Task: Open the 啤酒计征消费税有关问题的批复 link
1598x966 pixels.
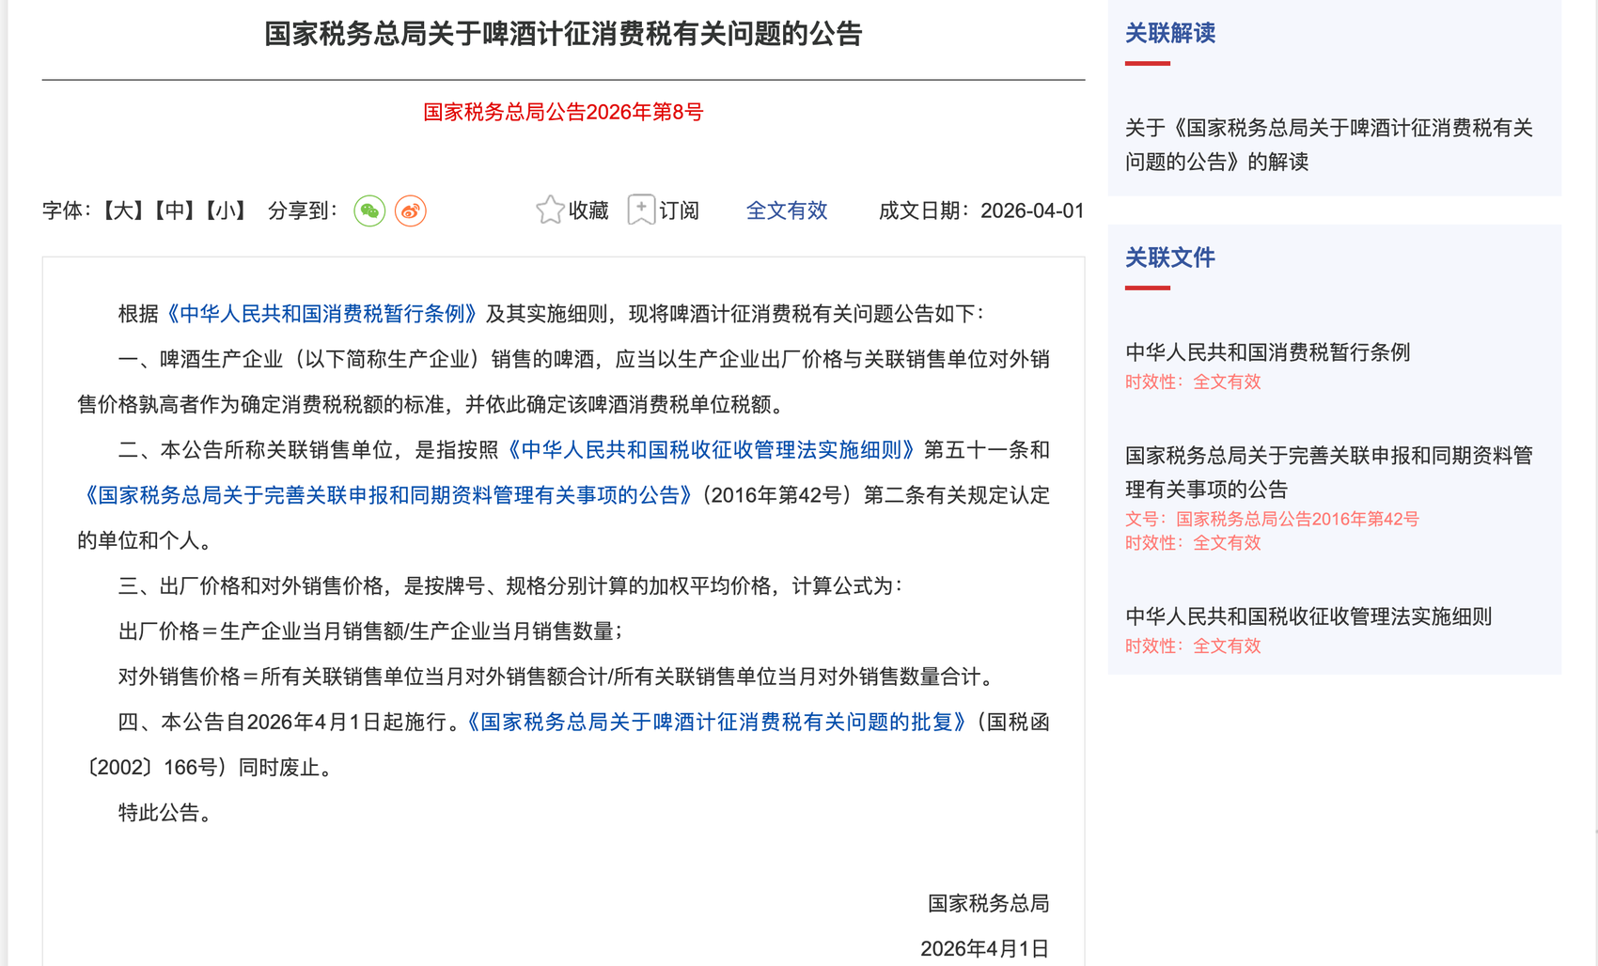Action: pos(716,722)
